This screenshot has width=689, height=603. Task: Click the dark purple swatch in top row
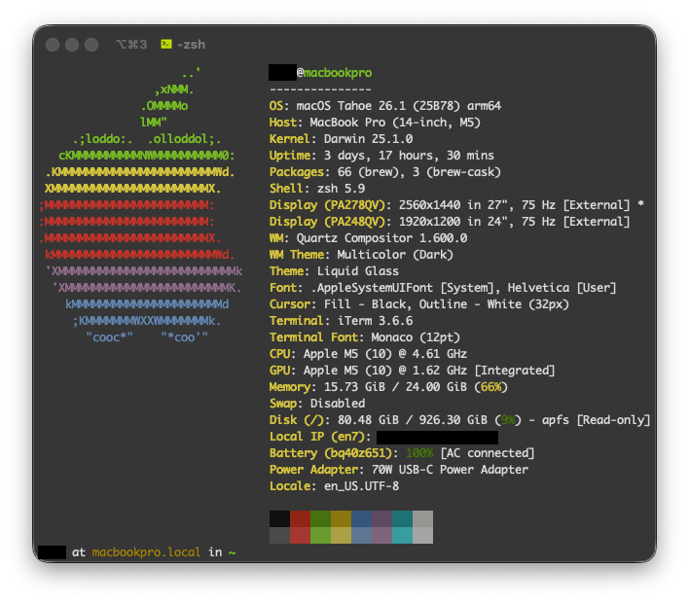click(x=381, y=518)
